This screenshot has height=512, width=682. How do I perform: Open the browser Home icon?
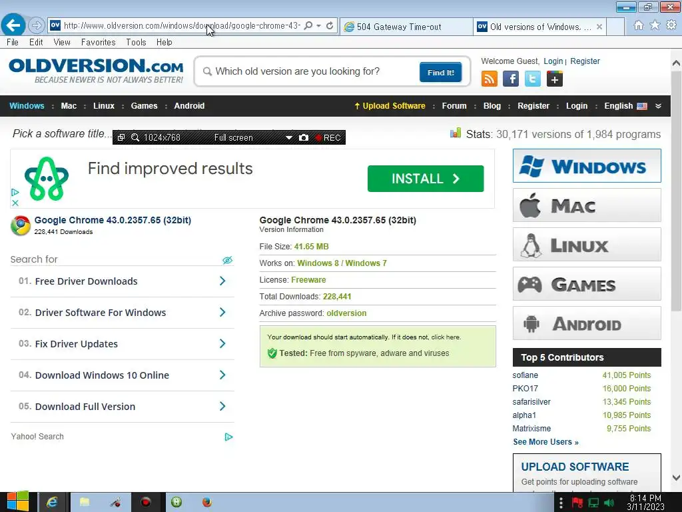639,25
